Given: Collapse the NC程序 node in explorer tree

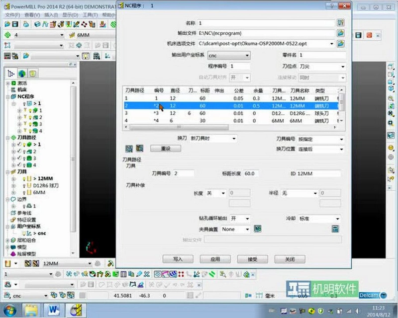Looking at the screenshot, I should point(7,96).
